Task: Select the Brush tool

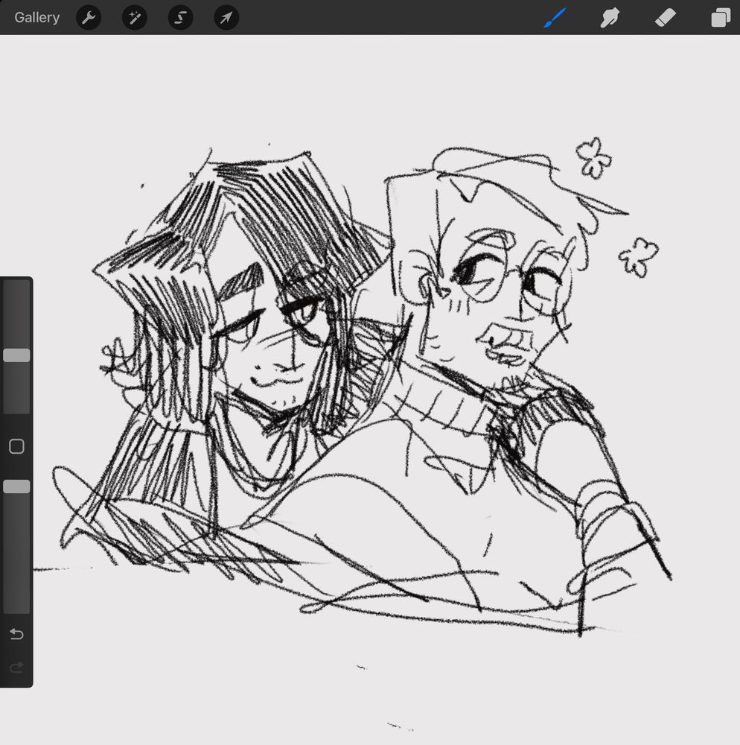Action: click(x=555, y=18)
